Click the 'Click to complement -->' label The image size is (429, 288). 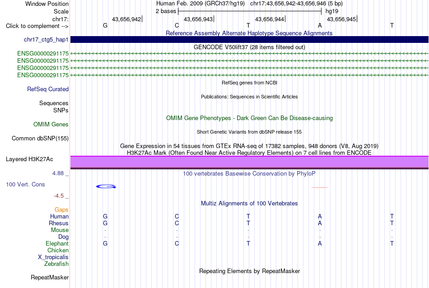pyautogui.click(x=37, y=26)
